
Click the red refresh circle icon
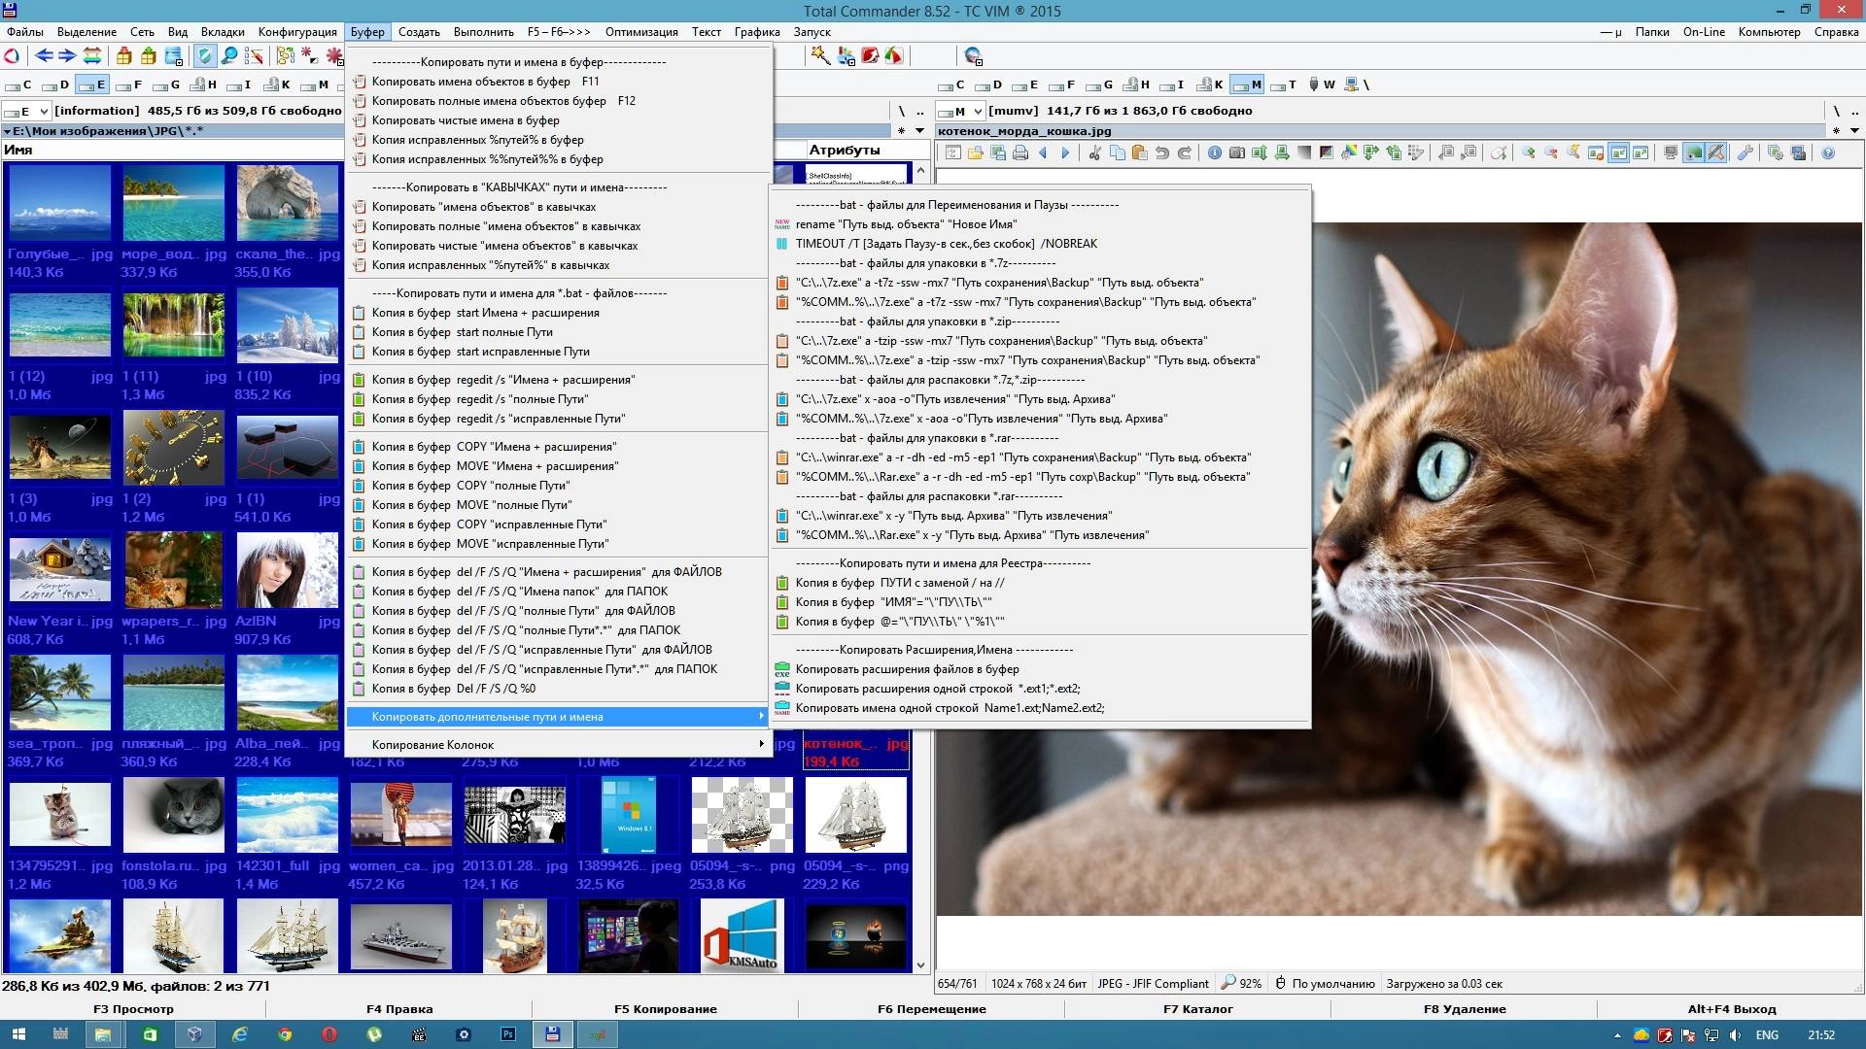(12, 56)
